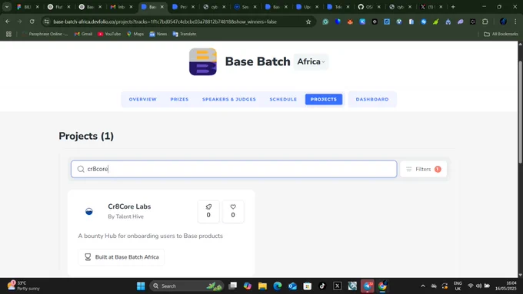
Task: Open File Explorer from the taskbar
Action: tap(262, 286)
